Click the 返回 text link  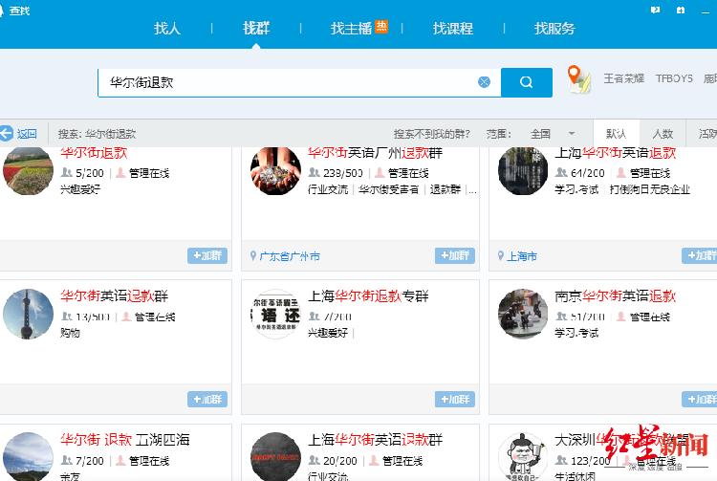coord(27,134)
